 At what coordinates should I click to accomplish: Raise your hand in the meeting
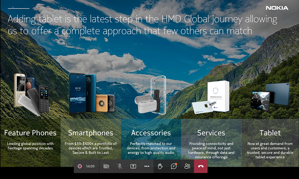tap(160, 166)
